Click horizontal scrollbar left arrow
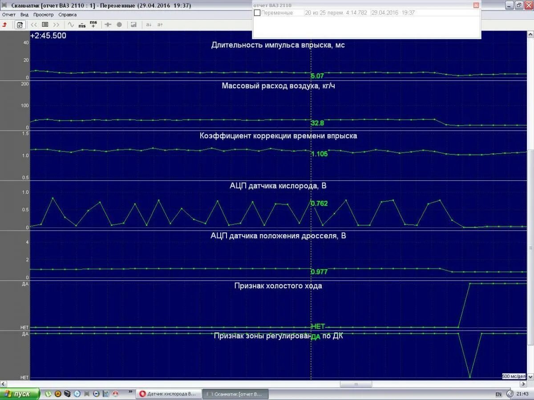The width and height of the screenshot is (534, 400). point(3,384)
